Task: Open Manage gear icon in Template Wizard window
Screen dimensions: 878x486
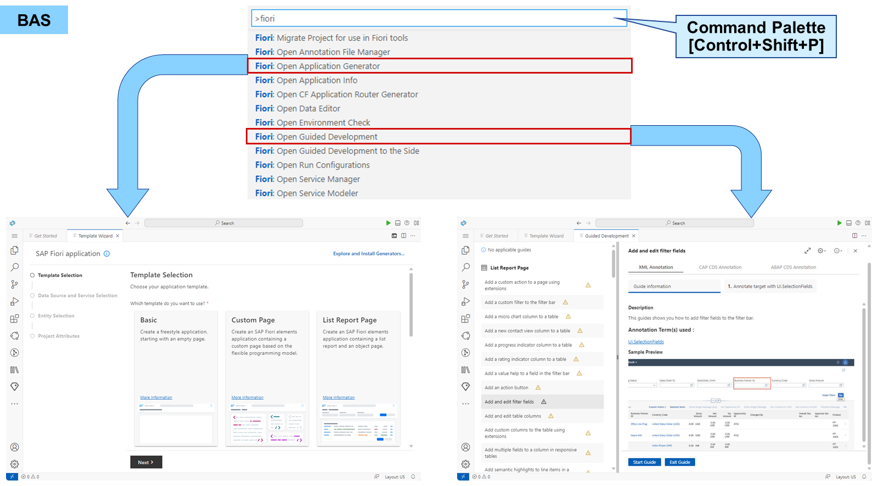Action: pos(15,464)
